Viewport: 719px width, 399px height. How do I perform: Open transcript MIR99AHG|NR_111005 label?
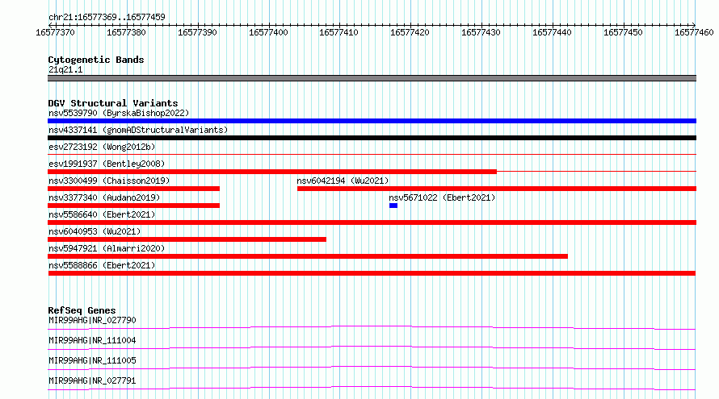92,360
